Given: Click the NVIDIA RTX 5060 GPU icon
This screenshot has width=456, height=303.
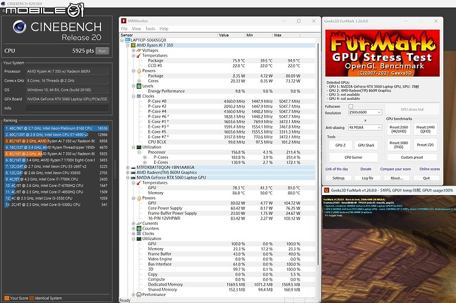Looking at the screenshot, I should point(133,177).
